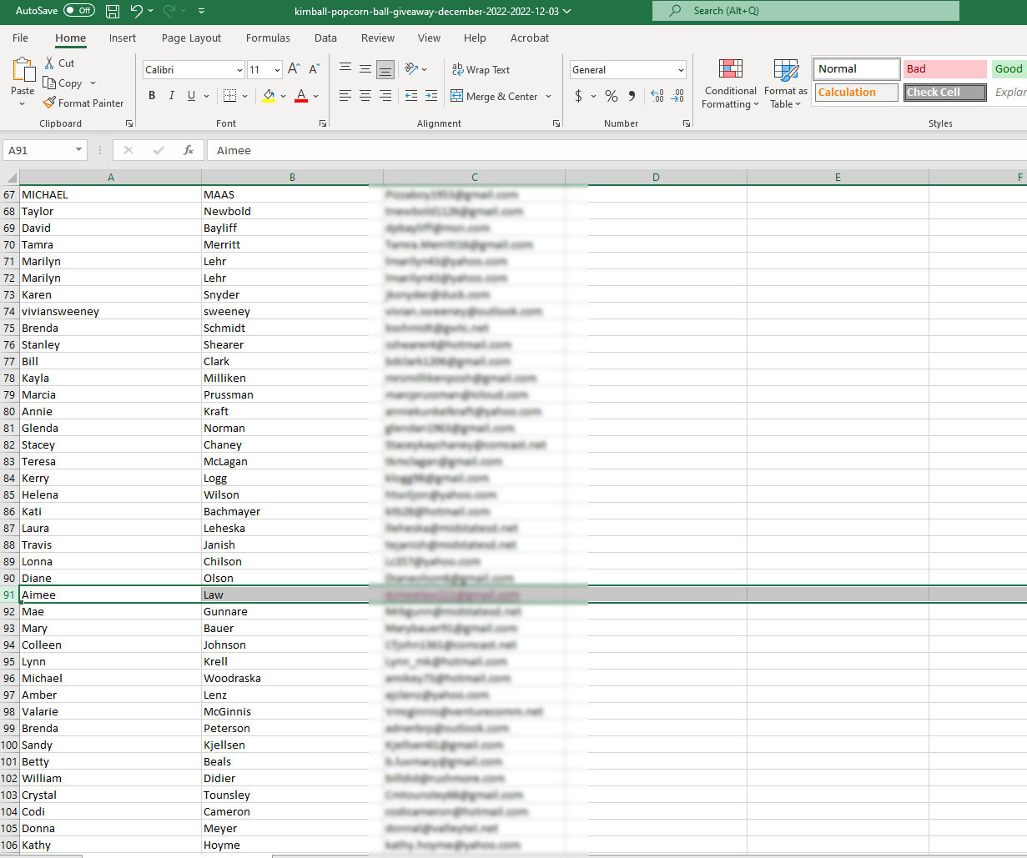Apply Percent Style number format
Image resolution: width=1027 pixels, height=858 pixels.
612,97
